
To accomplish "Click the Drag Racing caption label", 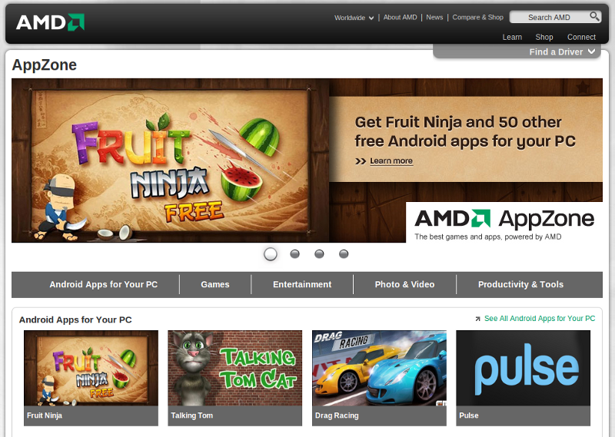I will click(337, 415).
